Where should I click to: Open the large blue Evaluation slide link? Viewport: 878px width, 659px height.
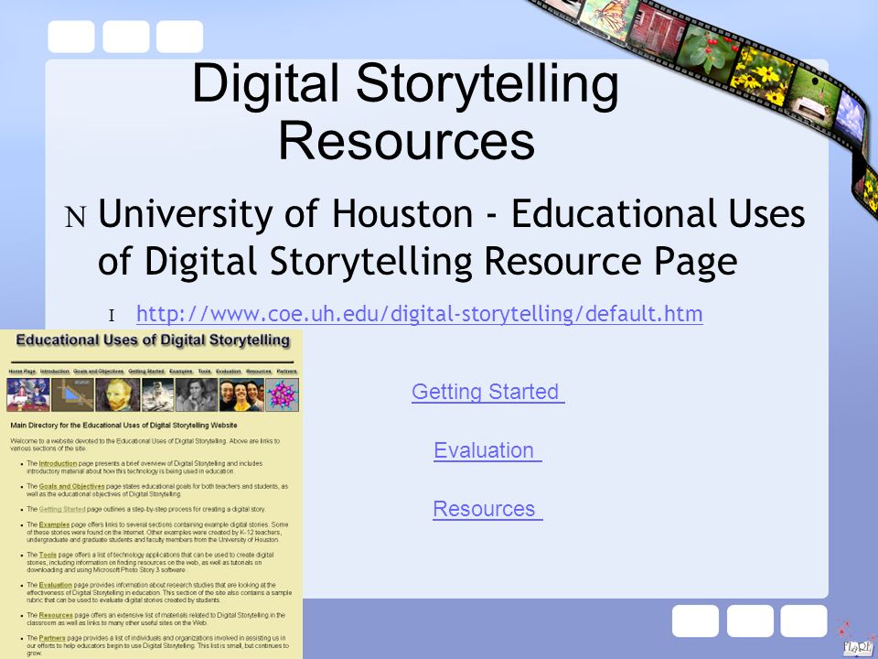click(x=487, y=450)
